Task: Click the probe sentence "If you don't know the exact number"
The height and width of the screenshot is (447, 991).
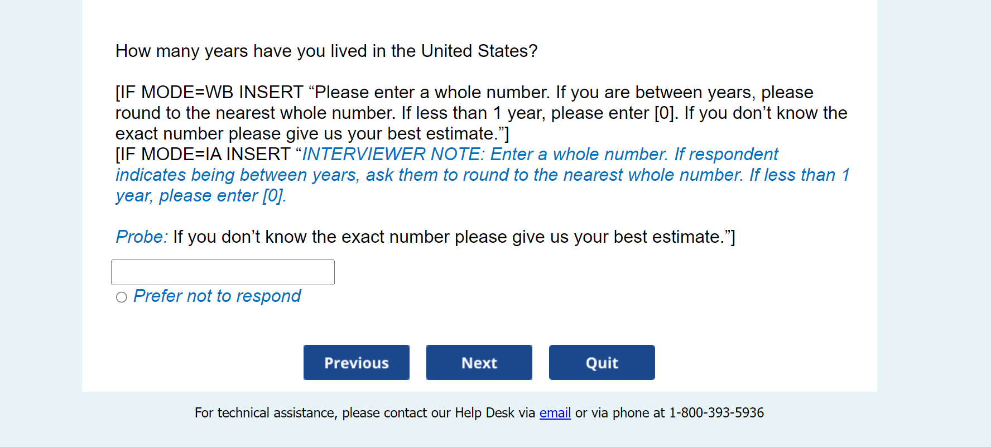Action: click(x=453, y=237)
